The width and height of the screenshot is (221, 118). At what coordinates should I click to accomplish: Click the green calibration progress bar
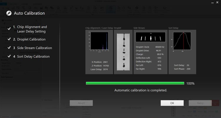(x=135, y=83)
